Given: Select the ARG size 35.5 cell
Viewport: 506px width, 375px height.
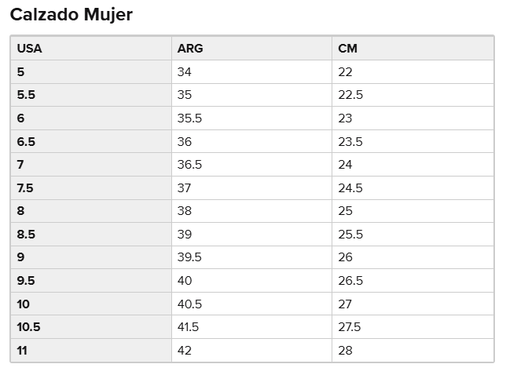Looking at the screenshot, I should [189, 118].
